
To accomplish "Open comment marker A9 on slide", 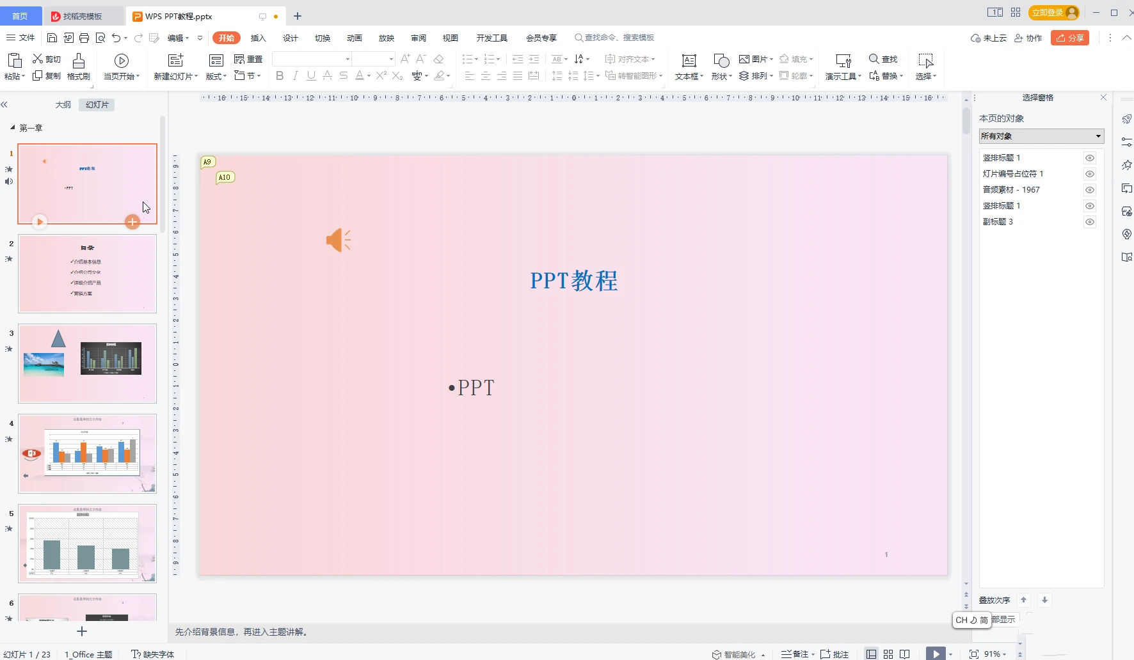I will (x=207, y=162).
